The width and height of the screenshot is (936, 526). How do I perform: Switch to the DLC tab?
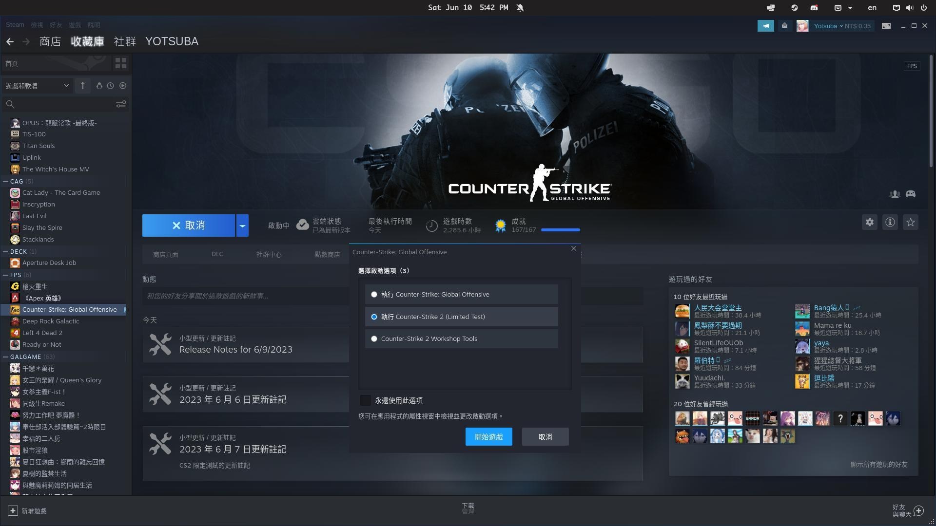pos(217,254)
